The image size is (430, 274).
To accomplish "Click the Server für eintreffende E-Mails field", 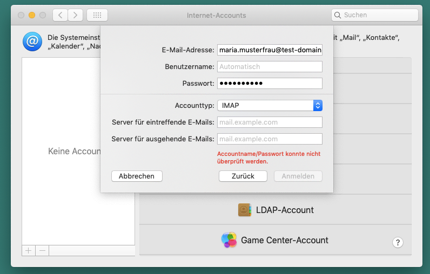I will point(270,122).
